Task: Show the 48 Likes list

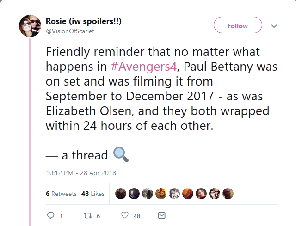Action: click(92, 194)
